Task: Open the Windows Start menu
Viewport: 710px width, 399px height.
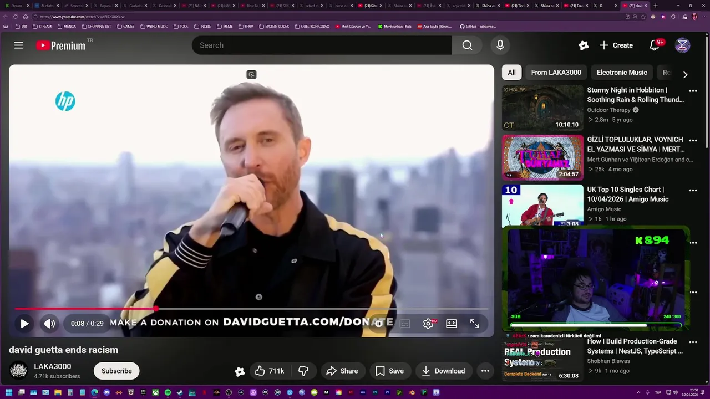Action: (x=8, y=392)
